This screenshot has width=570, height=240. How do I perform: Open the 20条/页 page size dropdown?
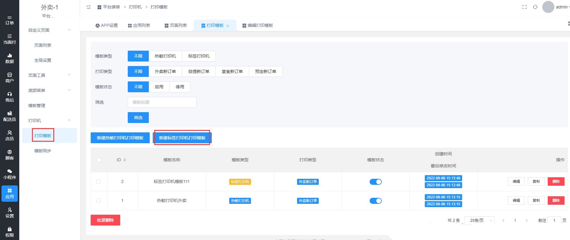click(480, 220)
